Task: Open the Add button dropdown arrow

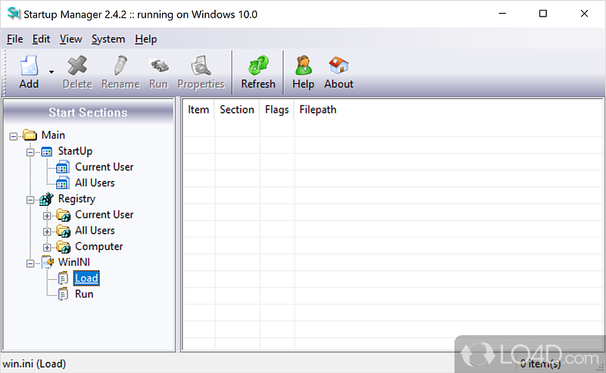Action: click(x=52, y=73)
